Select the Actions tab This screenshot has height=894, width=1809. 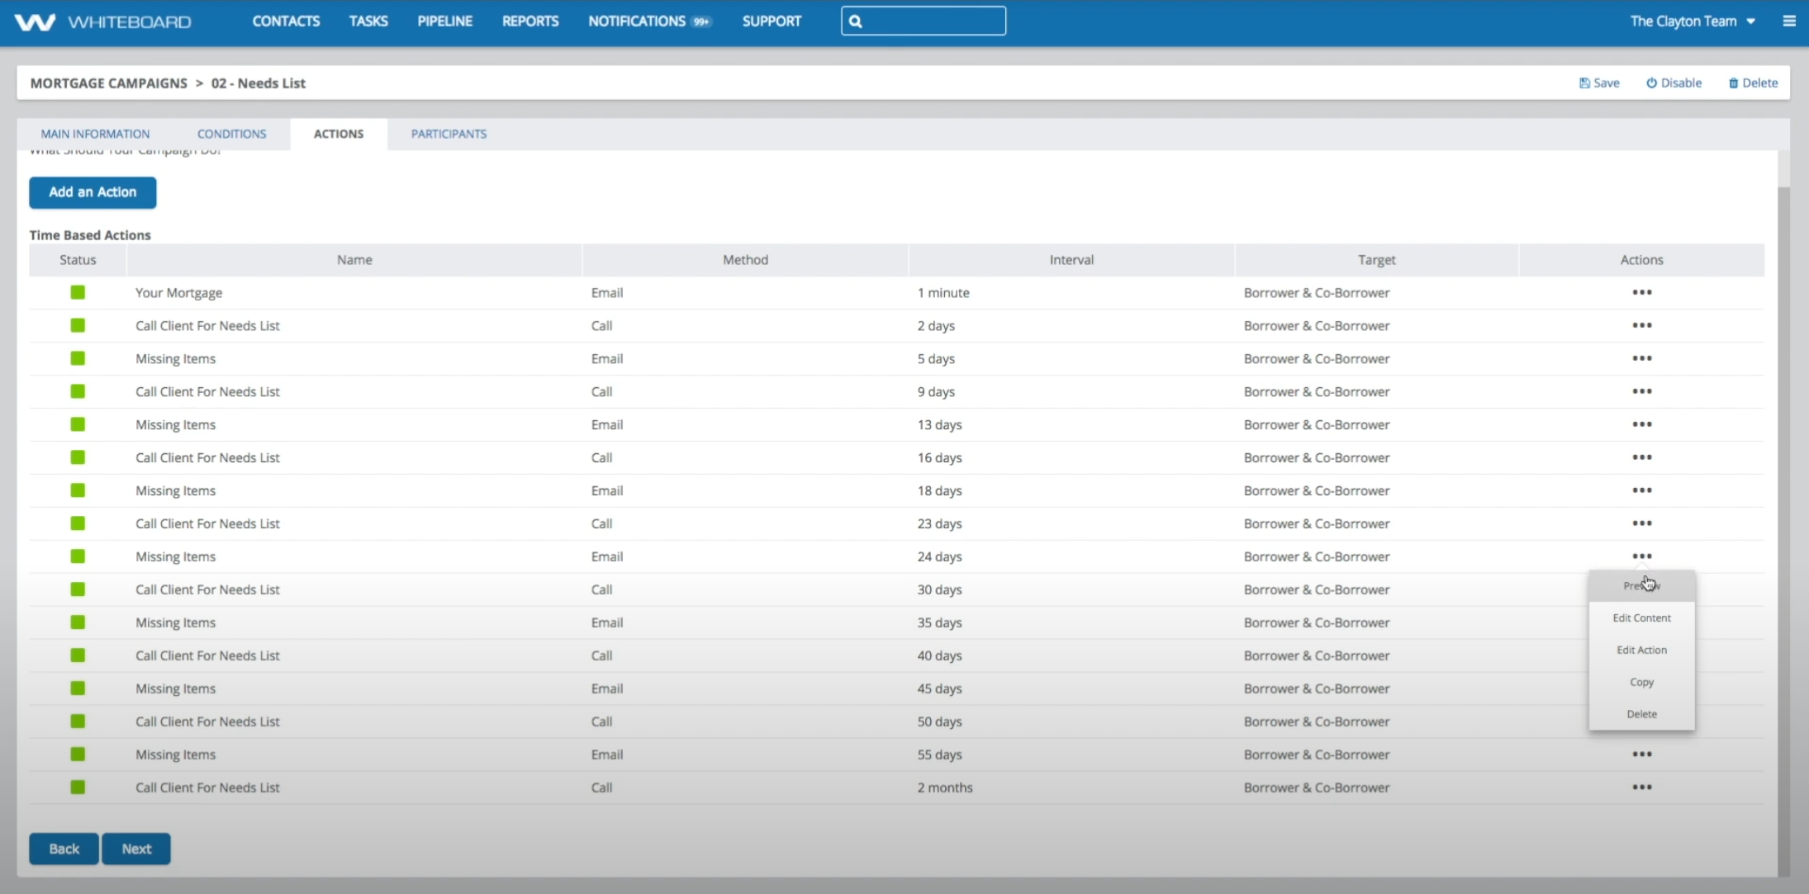coord(339,134)
